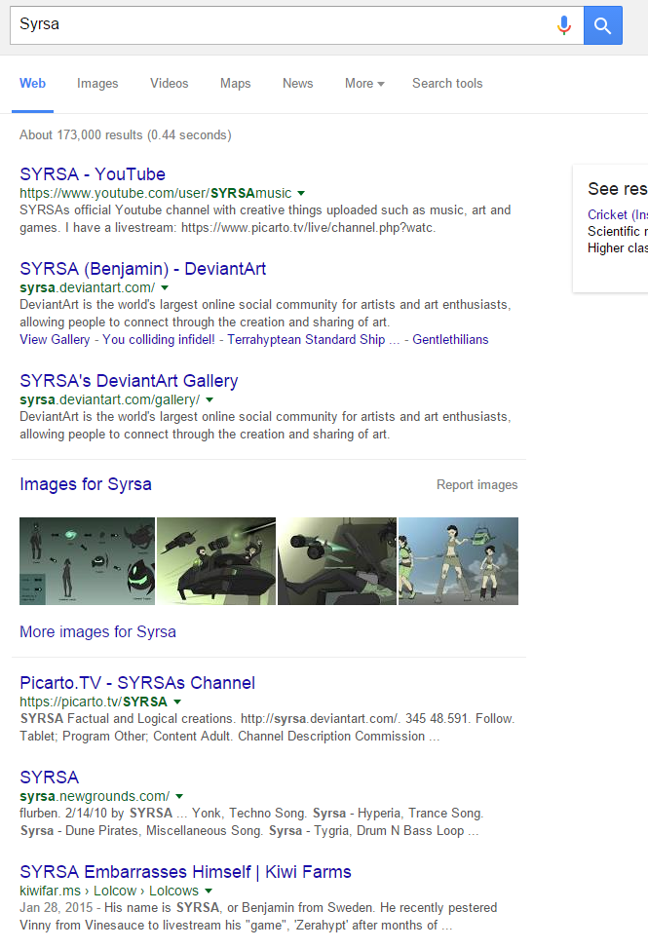Switch to the News tab
This screenshot has width=648, height=949.
[x=297, y=84]
